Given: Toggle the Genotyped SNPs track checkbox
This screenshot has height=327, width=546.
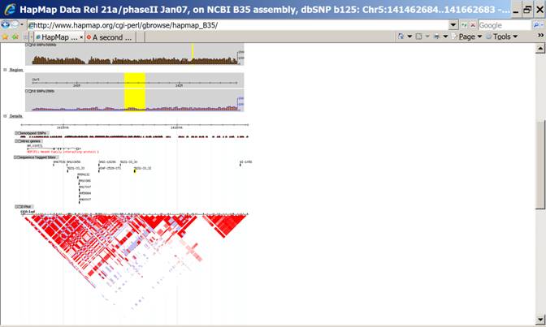Looking at the screenshot, I should (17, 132).
